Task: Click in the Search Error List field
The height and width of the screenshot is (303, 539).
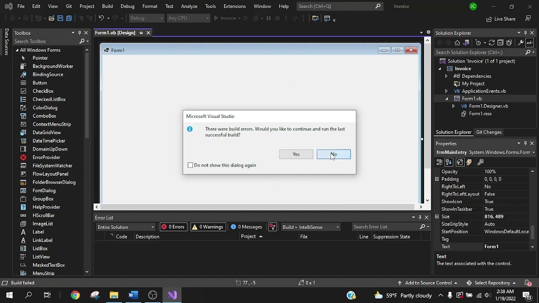Action: [x=386, y=227]
